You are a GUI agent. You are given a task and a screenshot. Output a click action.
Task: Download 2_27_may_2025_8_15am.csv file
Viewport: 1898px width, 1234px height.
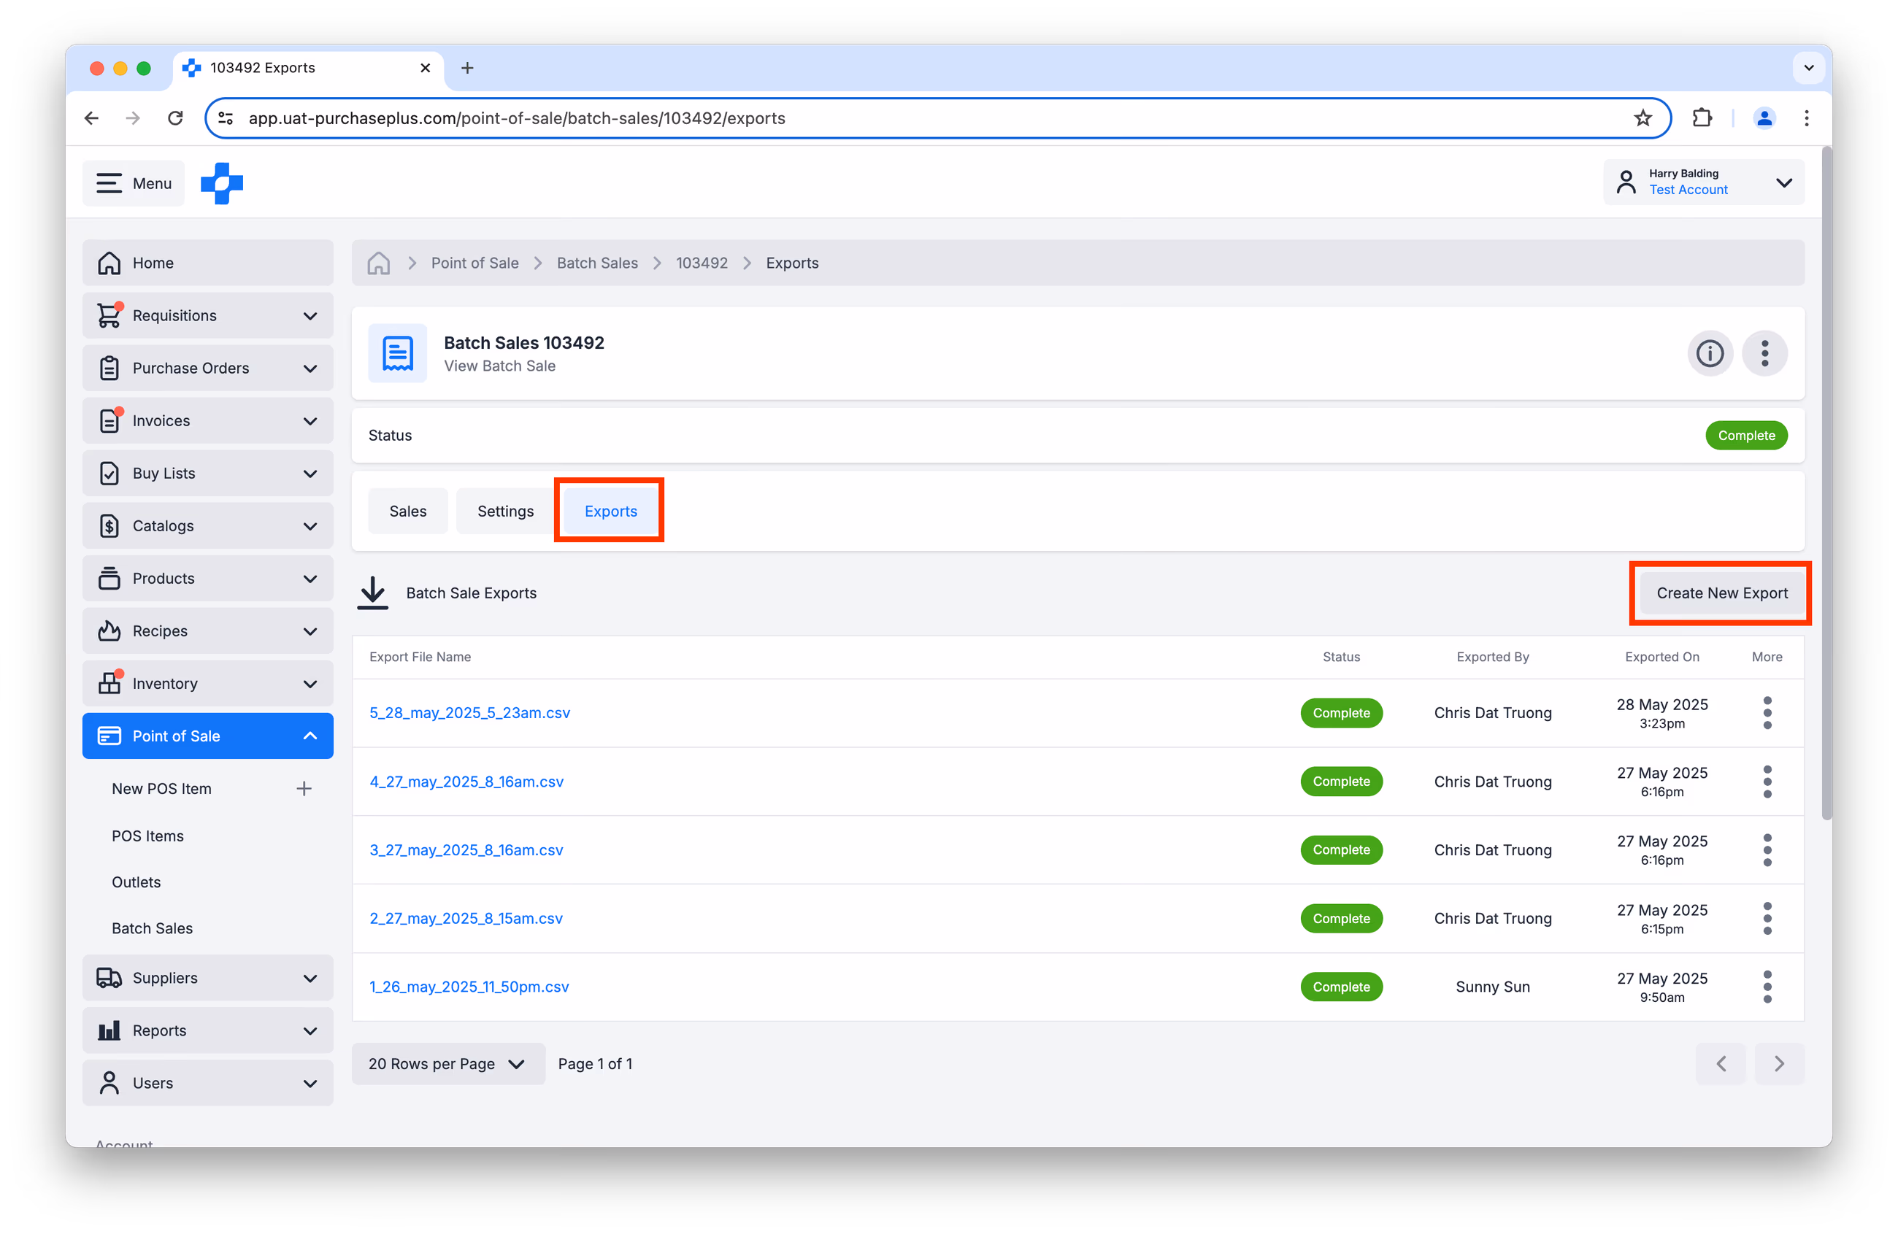point(466,918)
